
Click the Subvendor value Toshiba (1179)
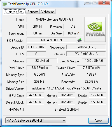86,47
